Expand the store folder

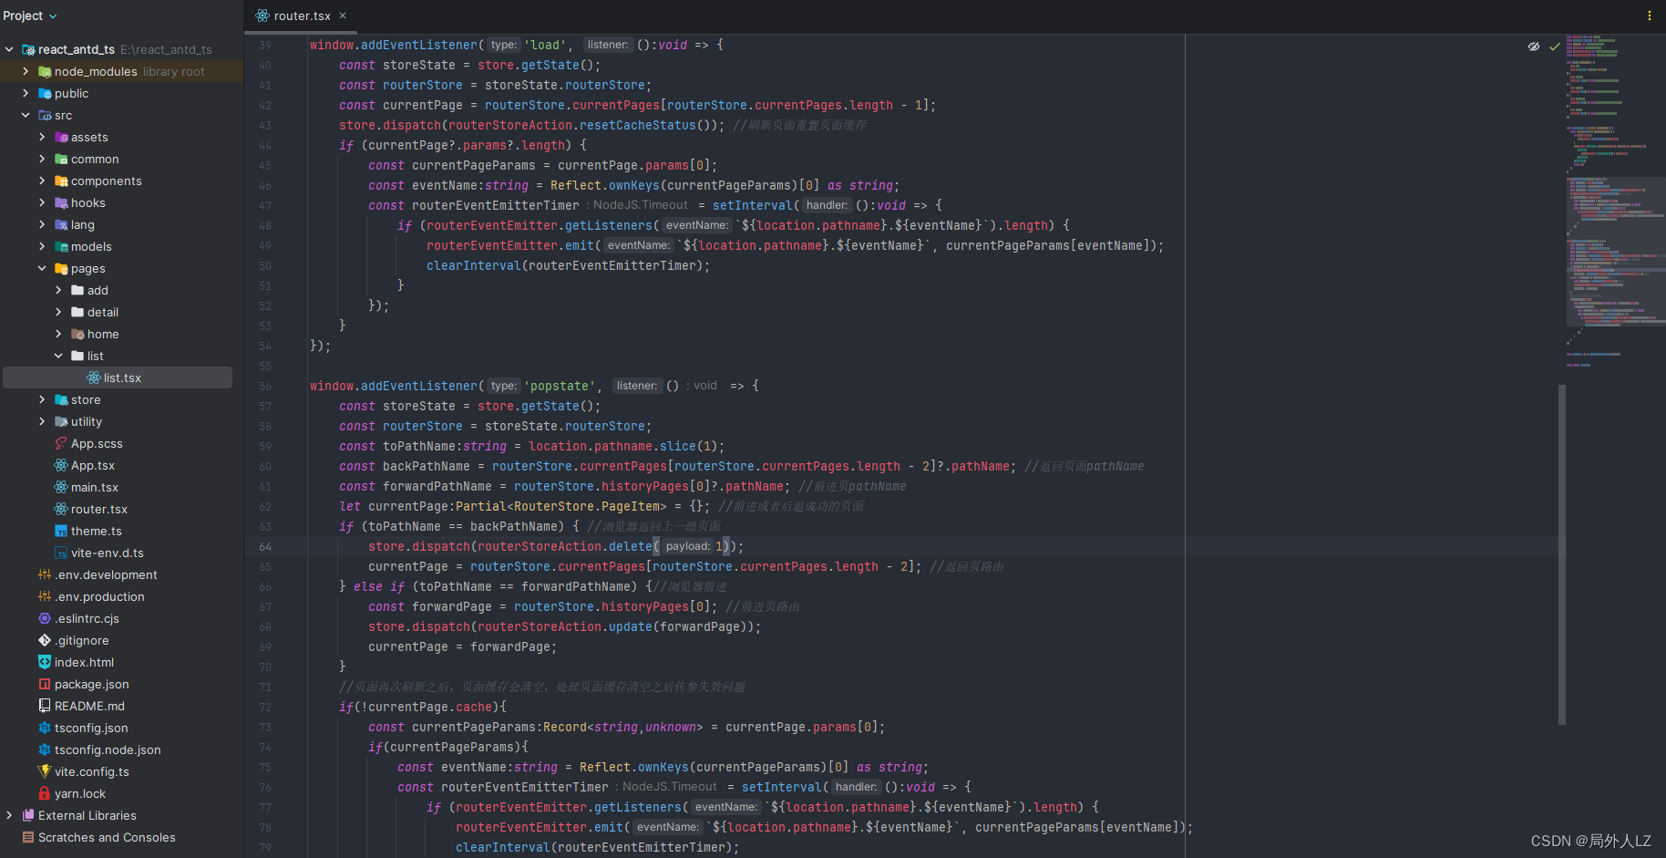(x=42, y=399)
